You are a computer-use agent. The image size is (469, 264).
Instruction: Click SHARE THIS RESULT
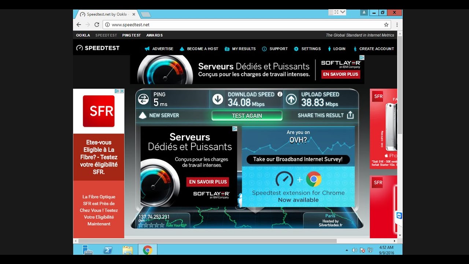[321, 115]
